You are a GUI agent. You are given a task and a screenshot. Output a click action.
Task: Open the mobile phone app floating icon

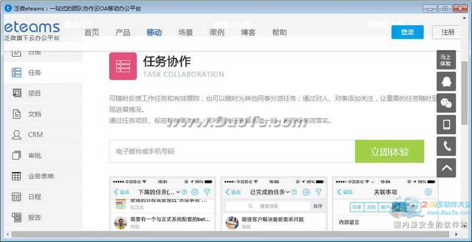446,125
